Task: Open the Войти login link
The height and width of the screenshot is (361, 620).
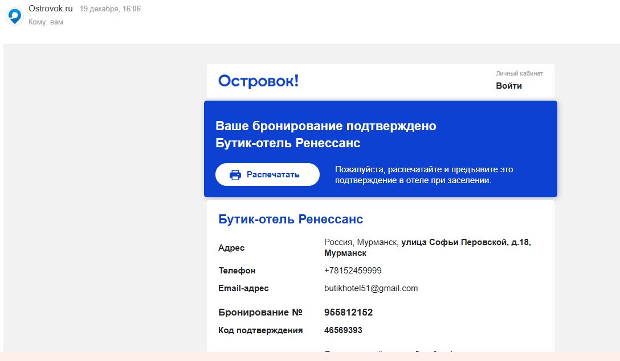Action: pos(508,86)
